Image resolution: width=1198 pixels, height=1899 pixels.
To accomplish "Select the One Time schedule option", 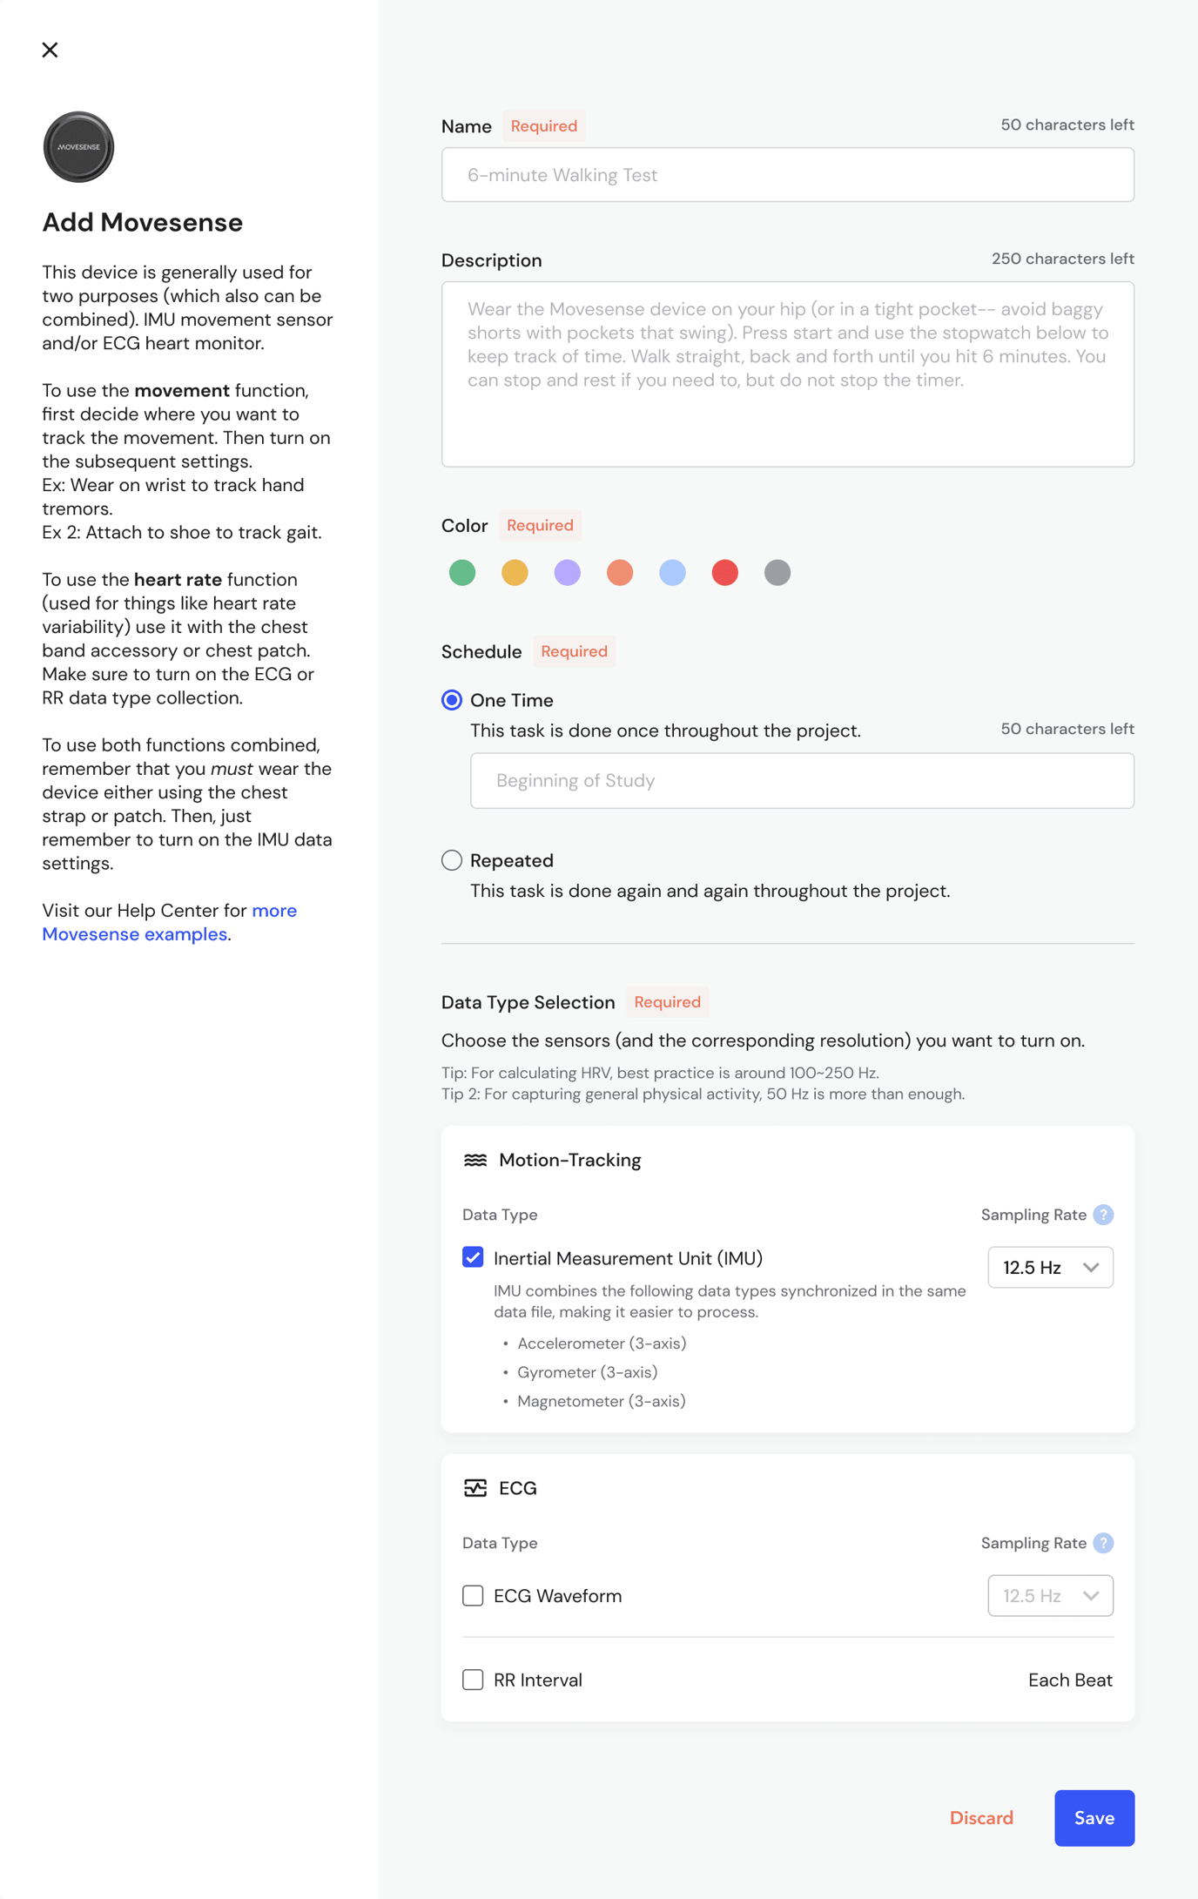I will pos(451,699).
